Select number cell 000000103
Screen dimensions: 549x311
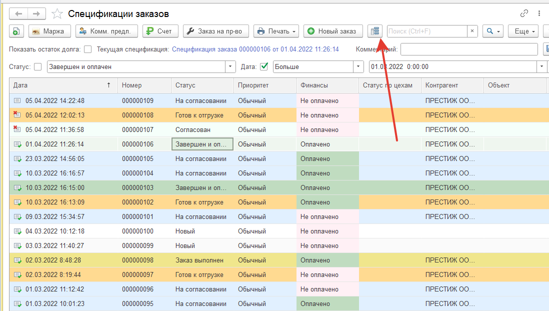[144, 187]
